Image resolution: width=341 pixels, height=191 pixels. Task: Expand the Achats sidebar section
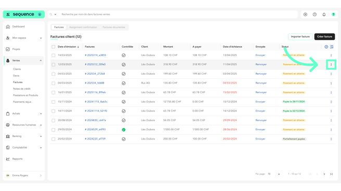(41, 114)
